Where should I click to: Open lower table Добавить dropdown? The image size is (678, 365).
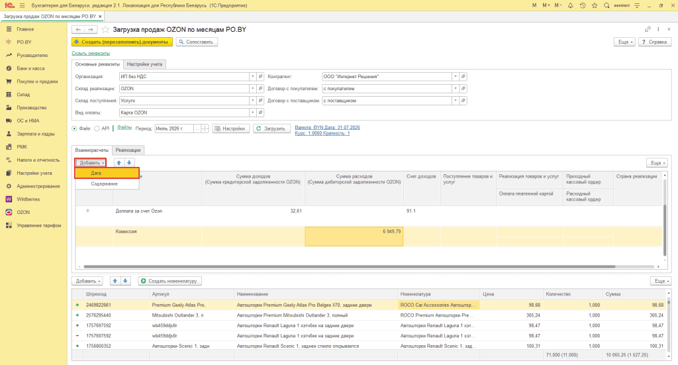(x=88, y=281)
